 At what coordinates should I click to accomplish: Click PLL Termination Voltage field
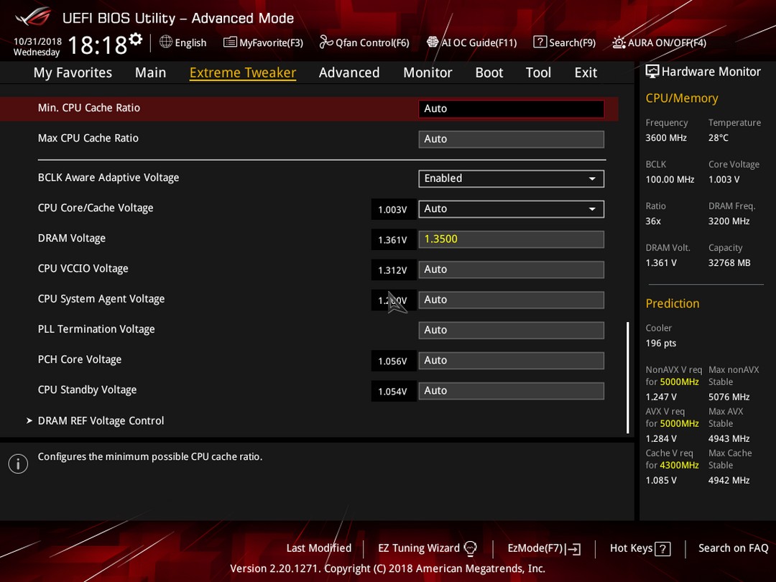[512, 330]
